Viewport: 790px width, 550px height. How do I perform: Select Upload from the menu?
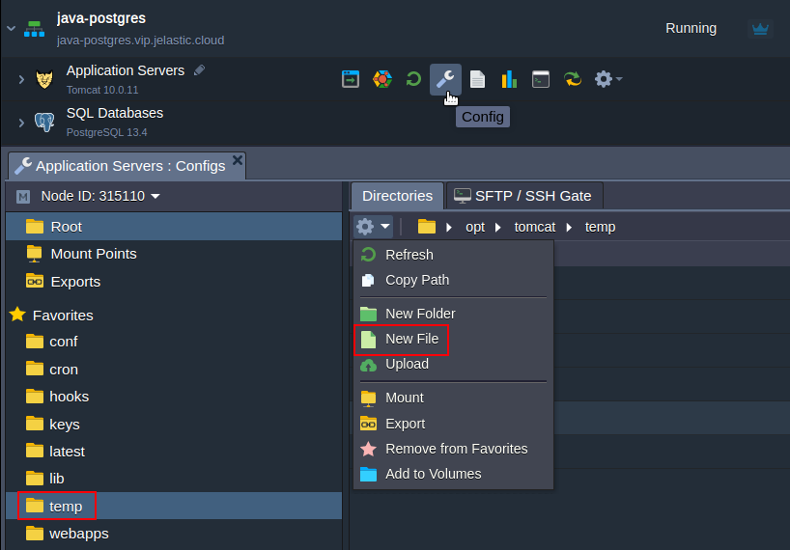(454, 364)
